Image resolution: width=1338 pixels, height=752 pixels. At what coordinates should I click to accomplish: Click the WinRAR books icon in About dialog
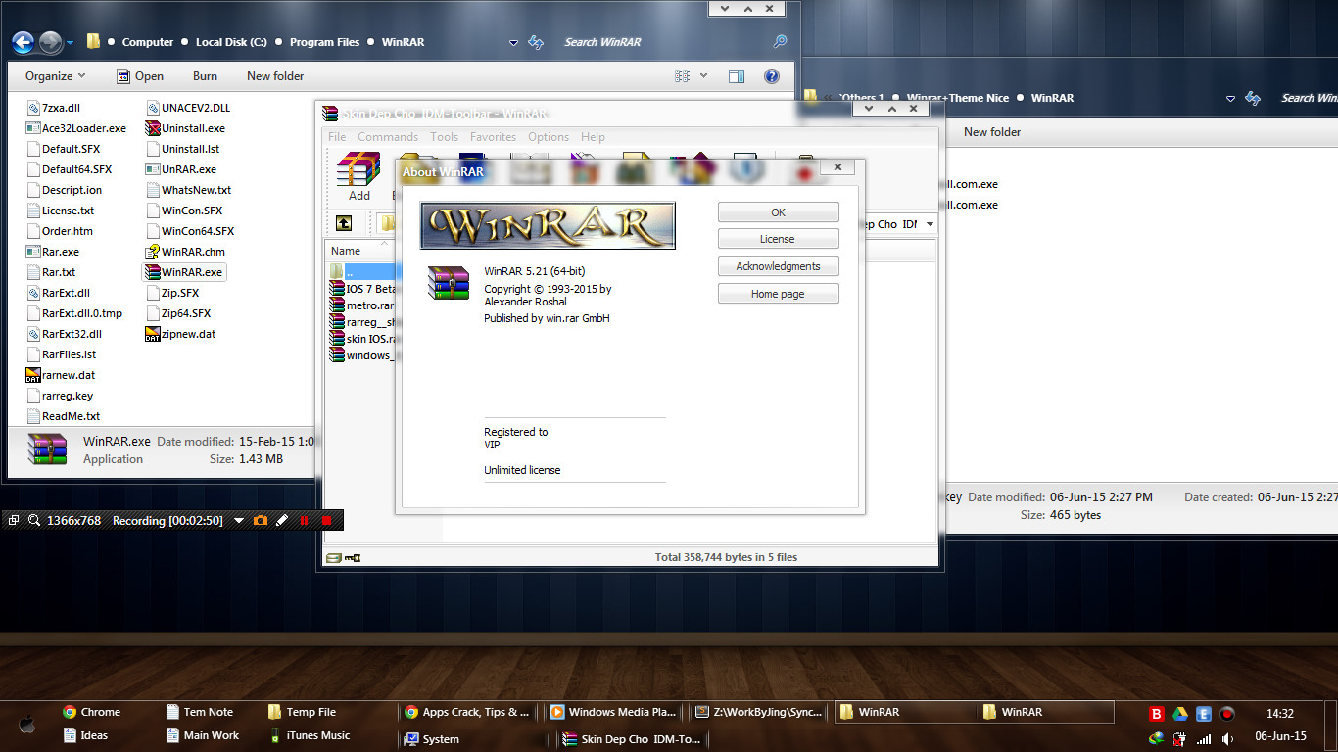pyautogui.click(x=449, y=282)
